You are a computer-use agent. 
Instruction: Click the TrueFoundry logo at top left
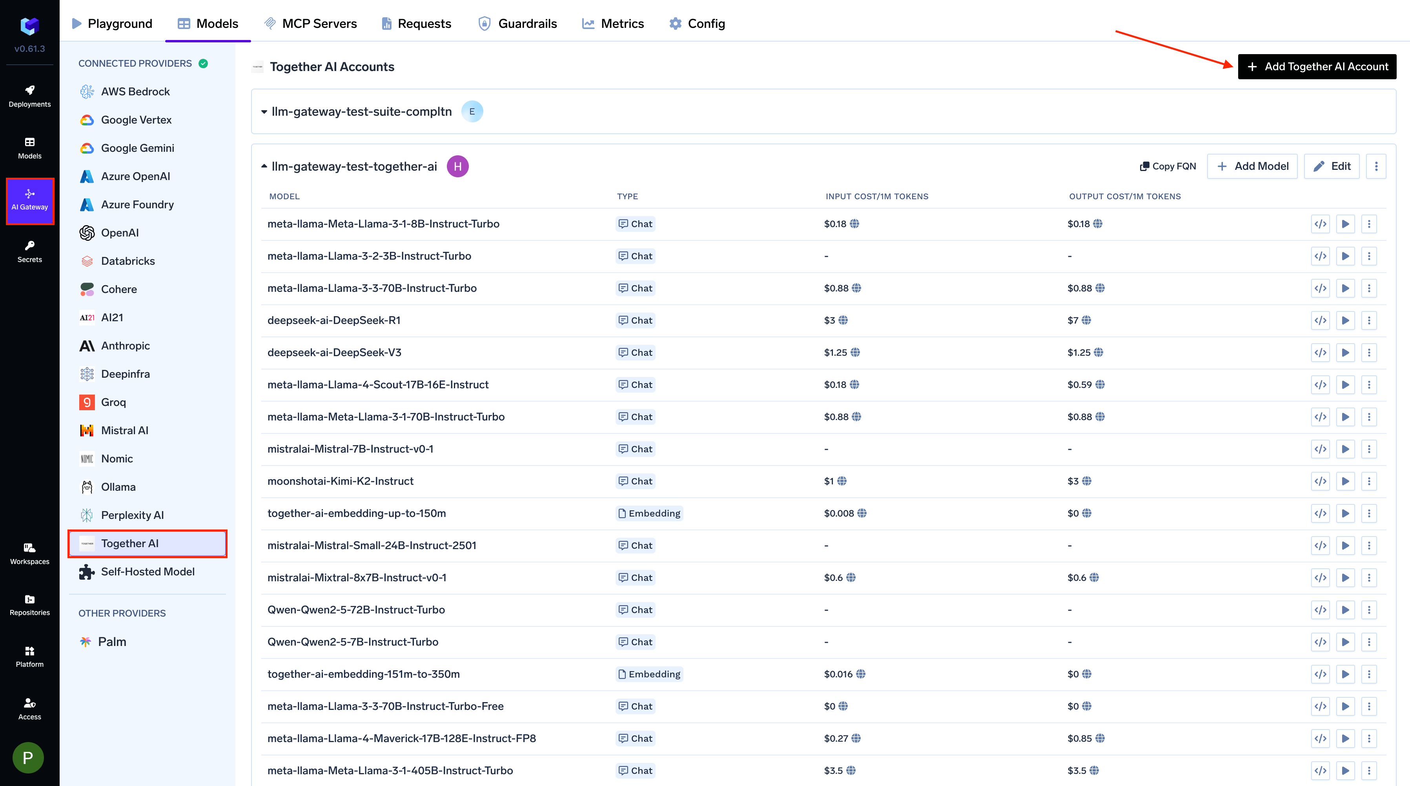tap(29, 26)
